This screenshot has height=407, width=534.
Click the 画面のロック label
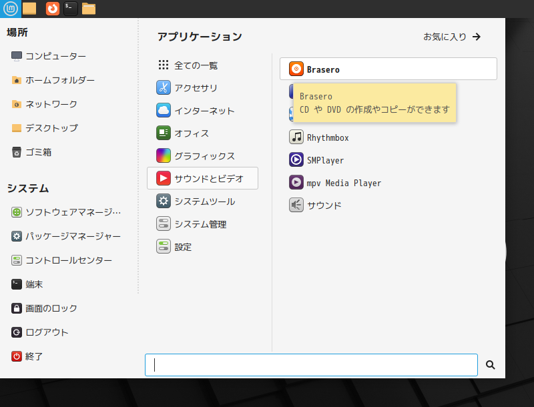pos(51,308)
